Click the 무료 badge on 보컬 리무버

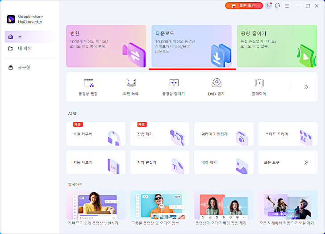78,124
